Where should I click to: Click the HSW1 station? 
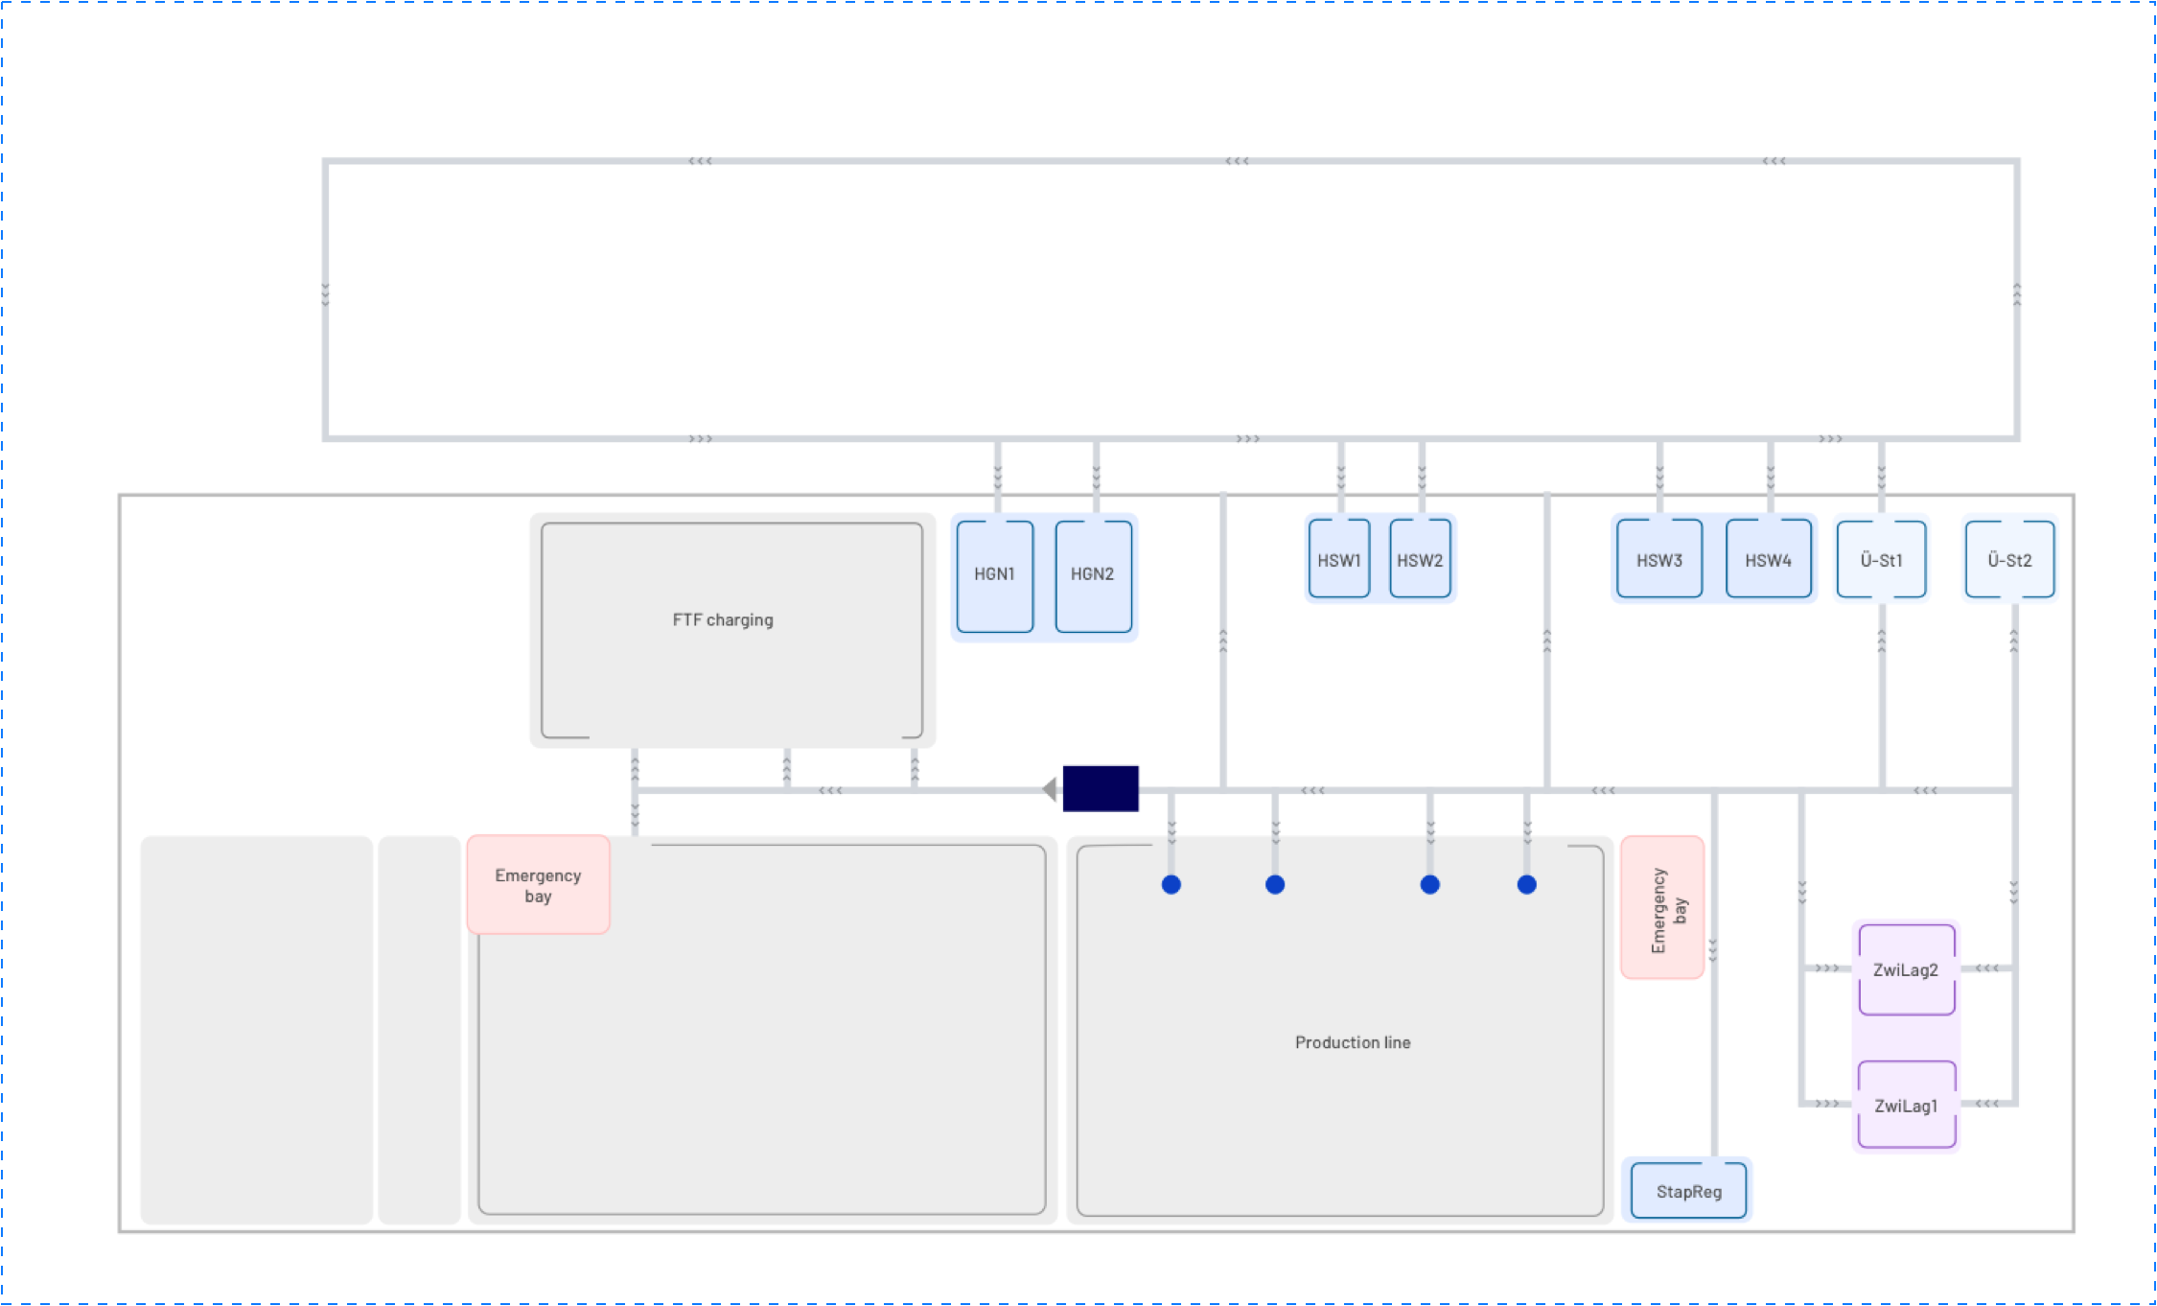1338,560
